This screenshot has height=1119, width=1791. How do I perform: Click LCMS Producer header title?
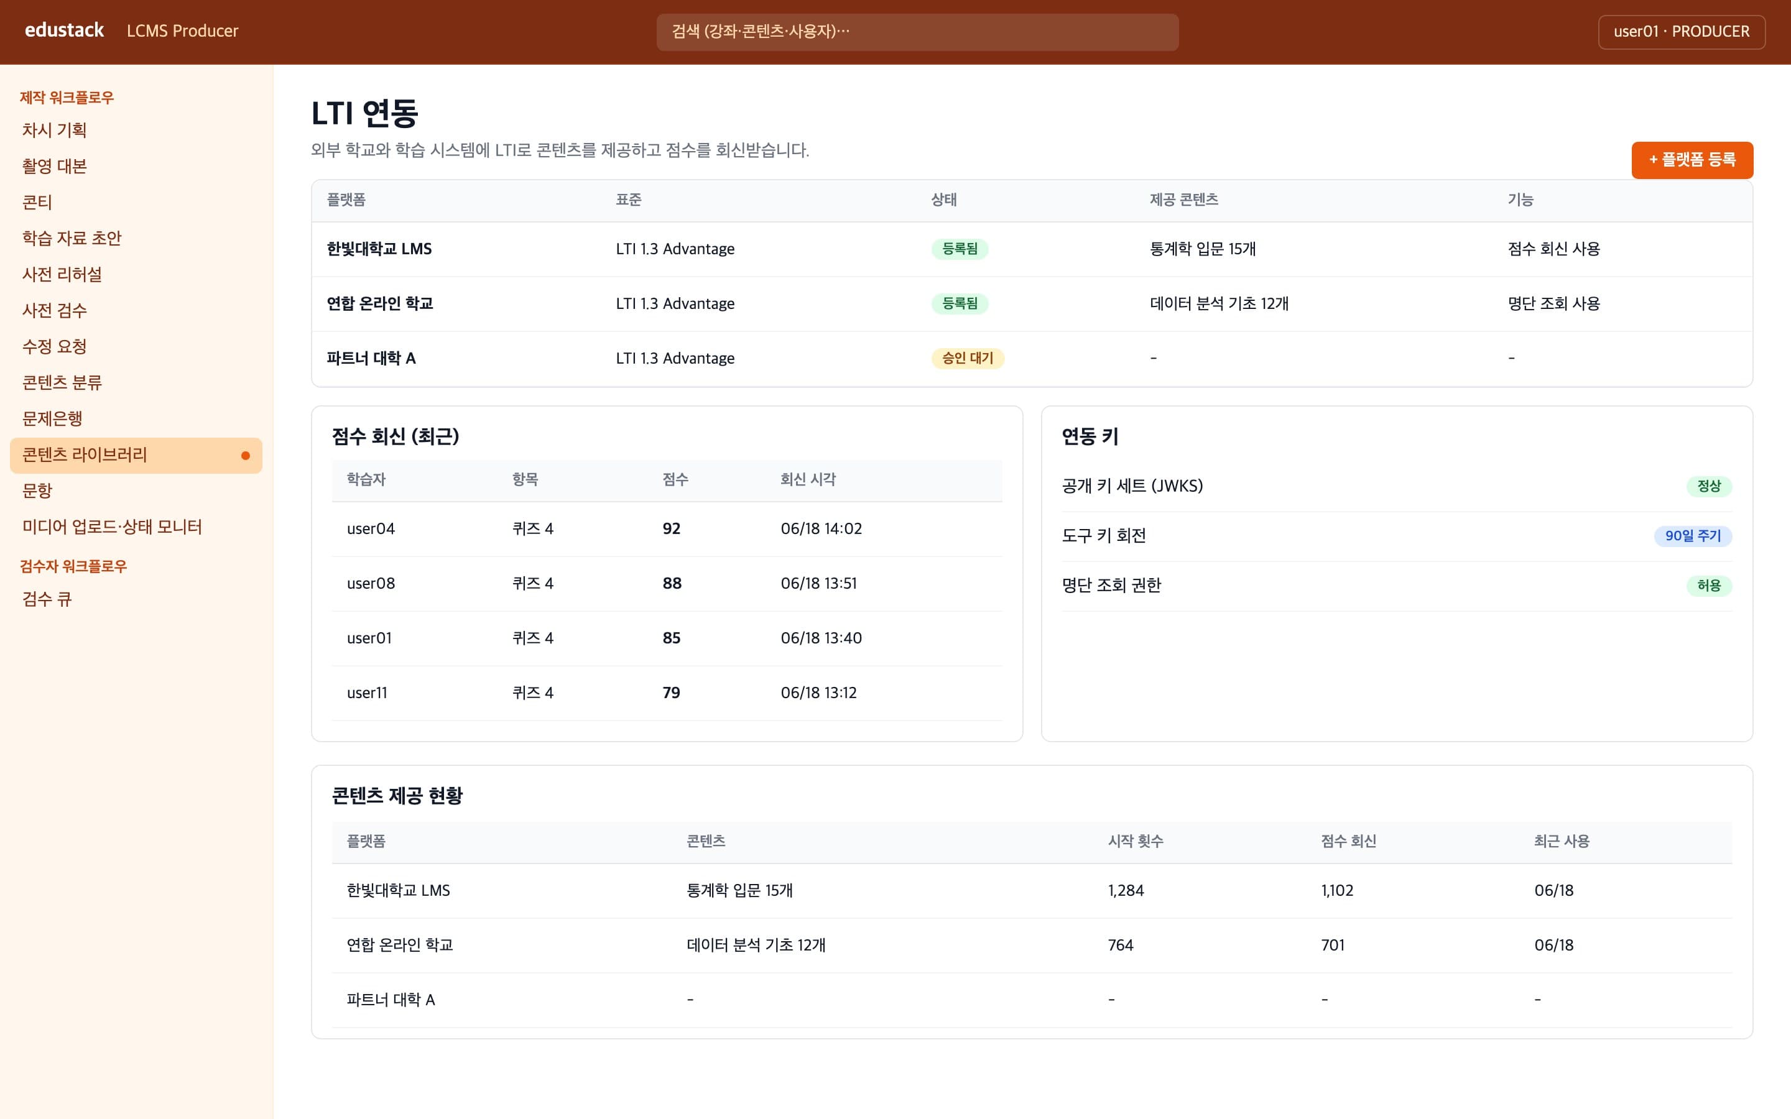(182, 31)
